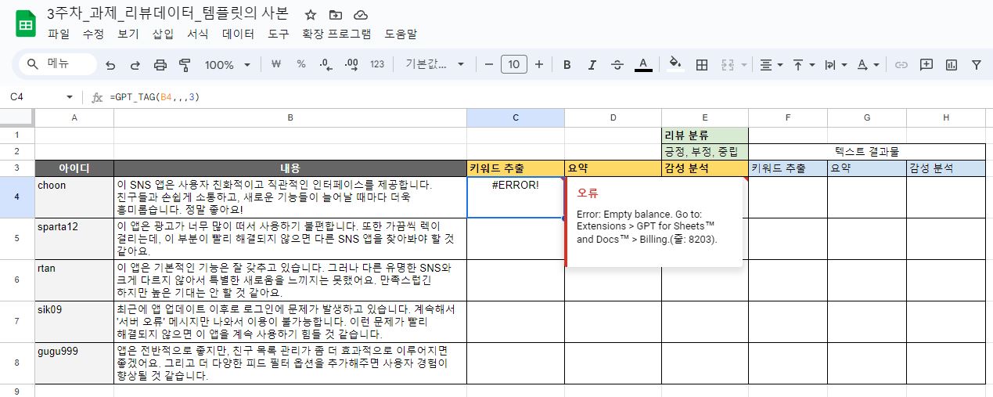The width and height of the screenshot is (993, 397).
Task: Open the Google Sheets home icon
Action: [x=26, y=23]
